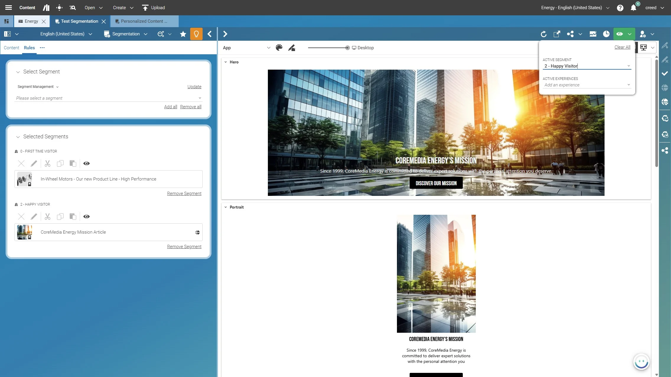Switch to the Content tab
Viewport: 671px width, 377px height.
tap(11, 48)
